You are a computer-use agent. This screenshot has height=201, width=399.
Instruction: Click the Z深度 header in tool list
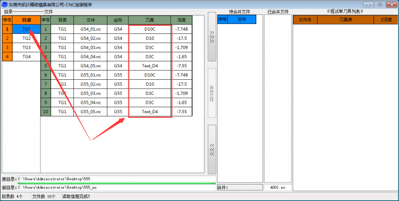386,20
